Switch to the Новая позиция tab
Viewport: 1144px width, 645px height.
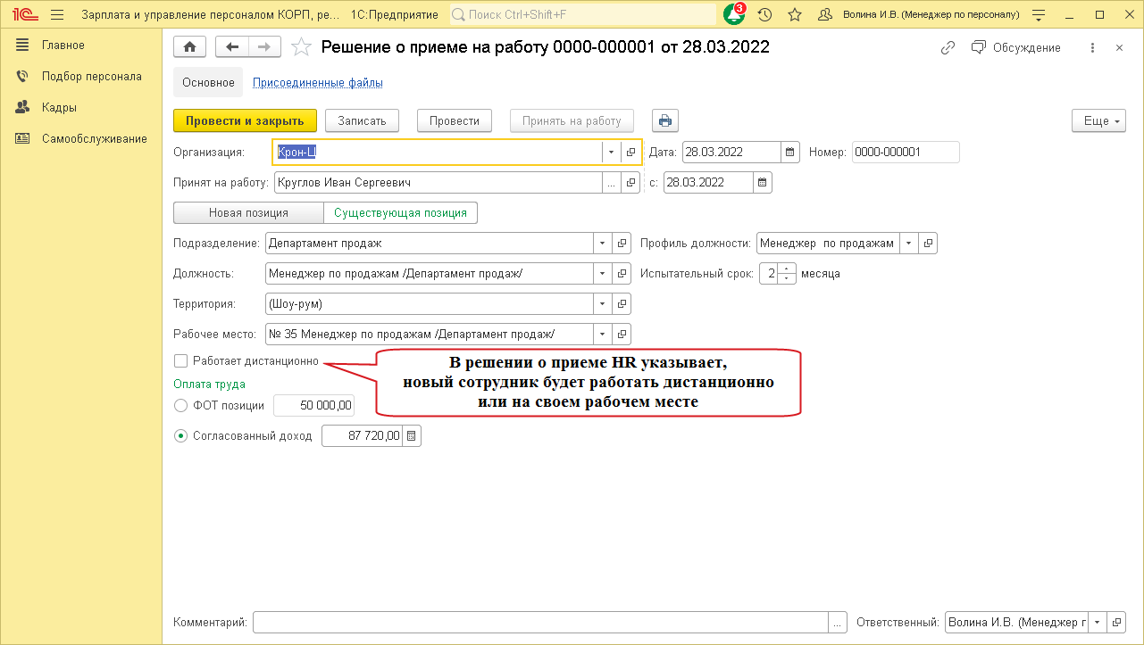coord(248,213)
